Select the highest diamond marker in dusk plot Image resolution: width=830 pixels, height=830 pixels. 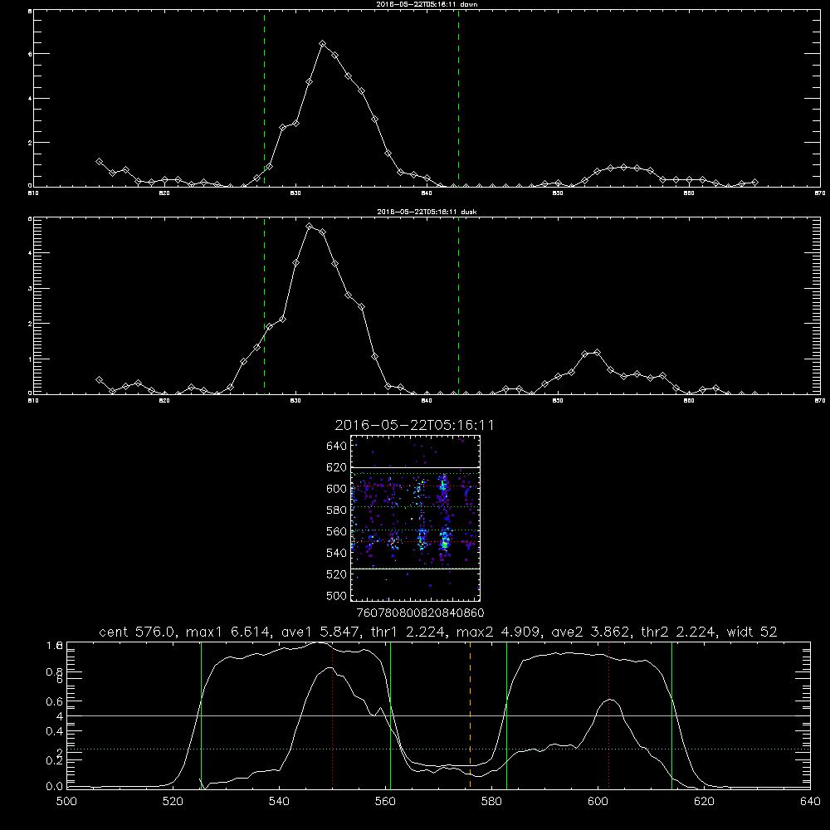[310, 226]
